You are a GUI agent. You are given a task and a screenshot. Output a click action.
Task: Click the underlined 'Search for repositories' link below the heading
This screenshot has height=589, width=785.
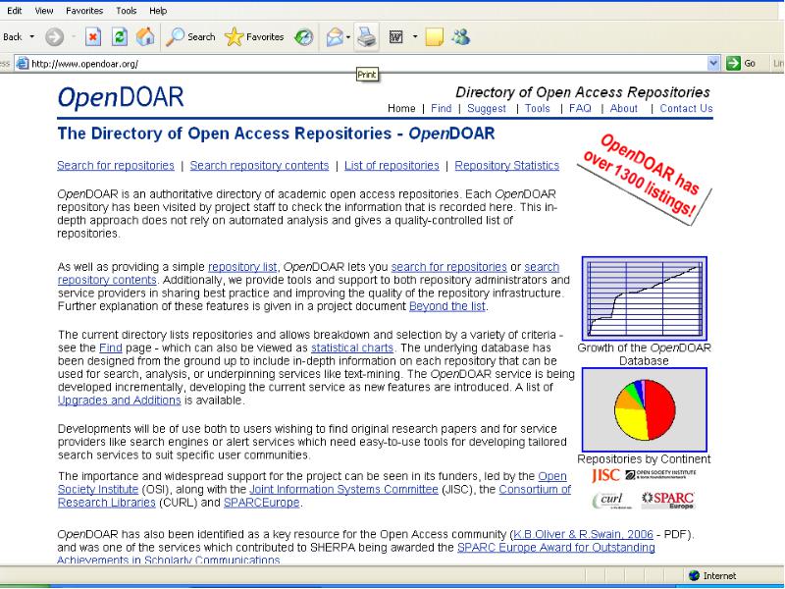tap(116, 165)
